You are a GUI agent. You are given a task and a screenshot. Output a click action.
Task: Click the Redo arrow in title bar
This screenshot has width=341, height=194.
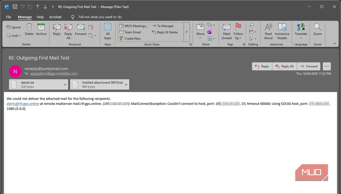tap(30, 7)
